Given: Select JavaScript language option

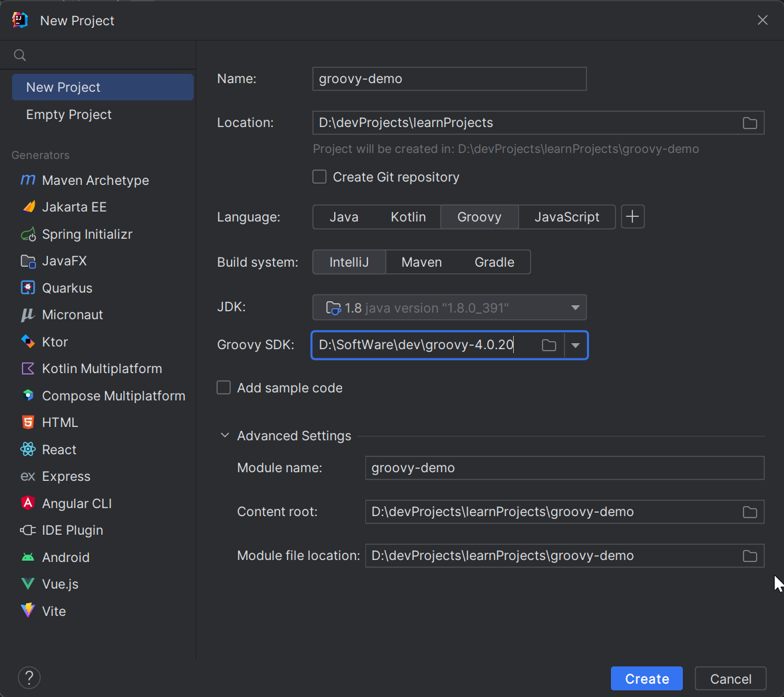Looking at the screenshot, I should 566,217.
